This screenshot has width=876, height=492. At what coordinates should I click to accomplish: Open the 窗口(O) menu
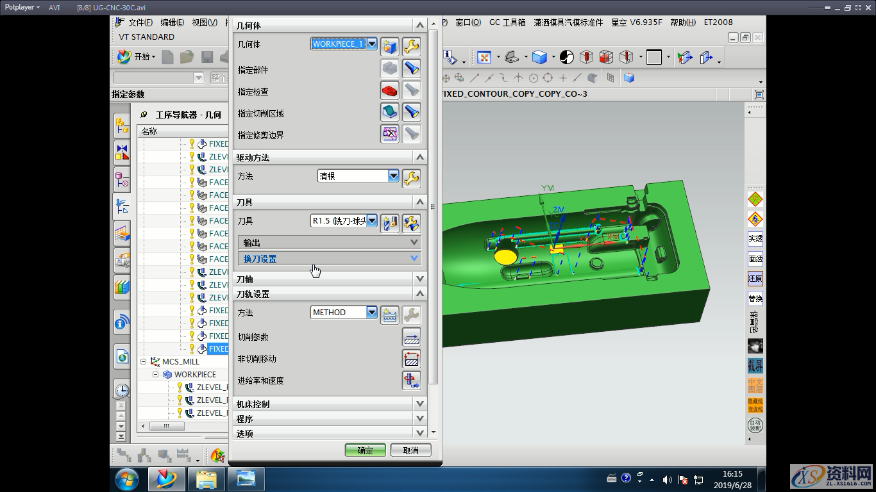(467, 22)
